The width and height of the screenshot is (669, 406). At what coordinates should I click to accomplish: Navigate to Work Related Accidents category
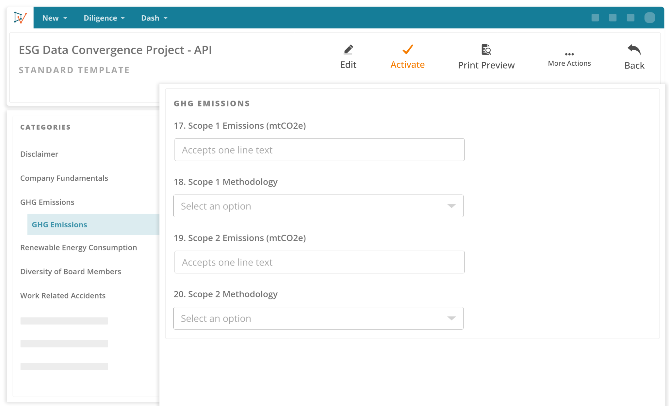pos(63,295)
